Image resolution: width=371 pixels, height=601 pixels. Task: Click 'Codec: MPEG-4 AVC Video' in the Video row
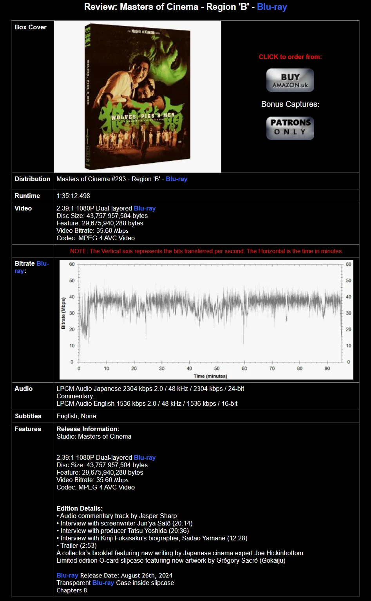pyautogui.click(x=96, y=238)
